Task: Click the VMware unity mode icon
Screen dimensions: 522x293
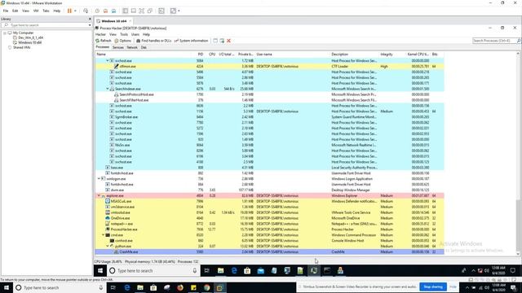Action: 150,11
